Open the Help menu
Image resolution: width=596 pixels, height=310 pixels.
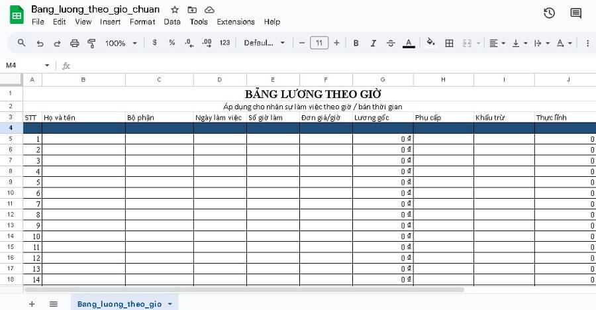pyautogui.click(x=272, y=22)
